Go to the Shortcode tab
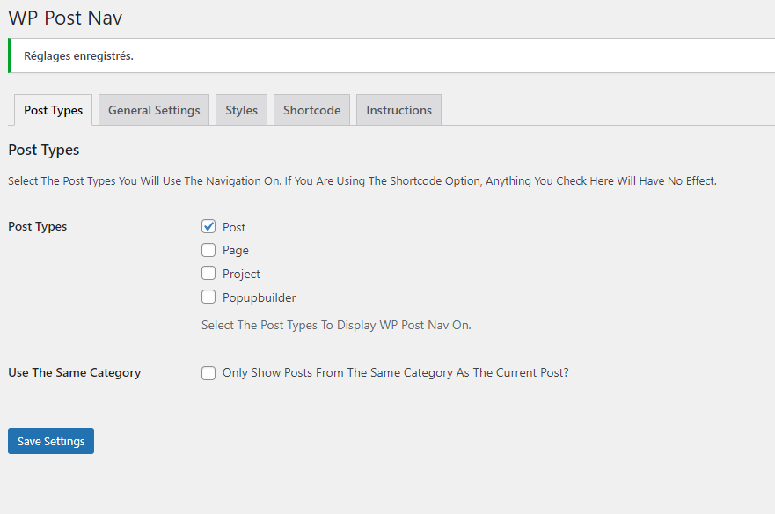 312,110
